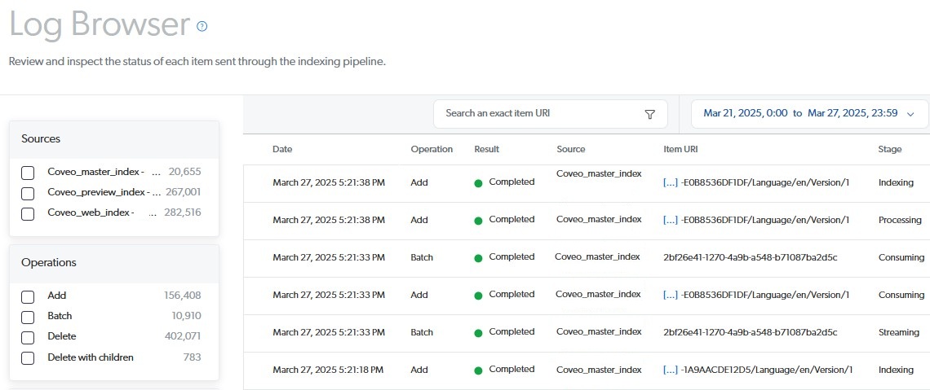
Task: Click the green status dot in the Processing row
Action: pyautogui.click(x=478, y=221)
